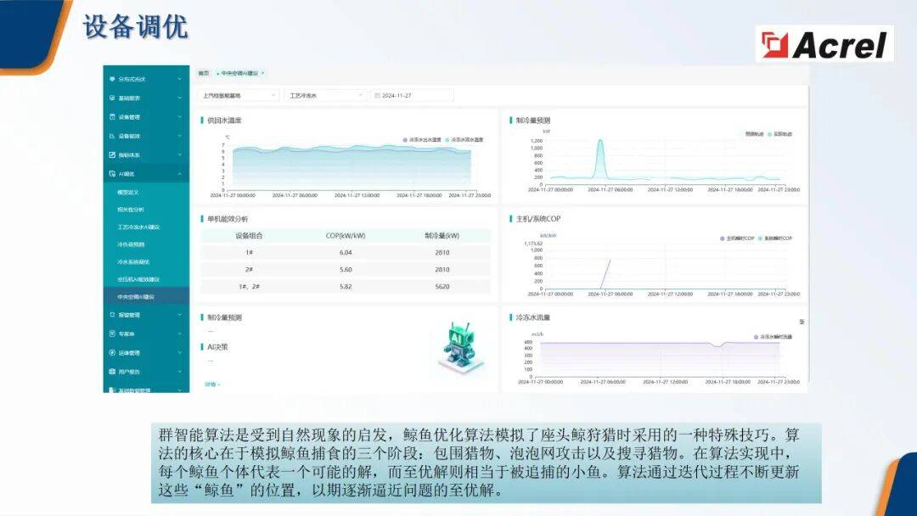The image size is (917, 516).
Task: Switch to the 首页 tab
Action: click(x=204, y=74)
